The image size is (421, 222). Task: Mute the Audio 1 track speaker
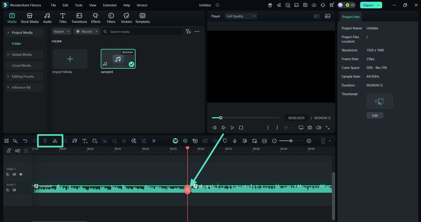(x=14, y=190)
